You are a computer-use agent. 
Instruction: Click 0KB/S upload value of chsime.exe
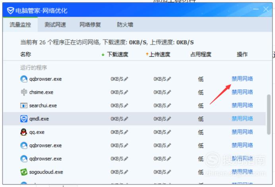160,92
